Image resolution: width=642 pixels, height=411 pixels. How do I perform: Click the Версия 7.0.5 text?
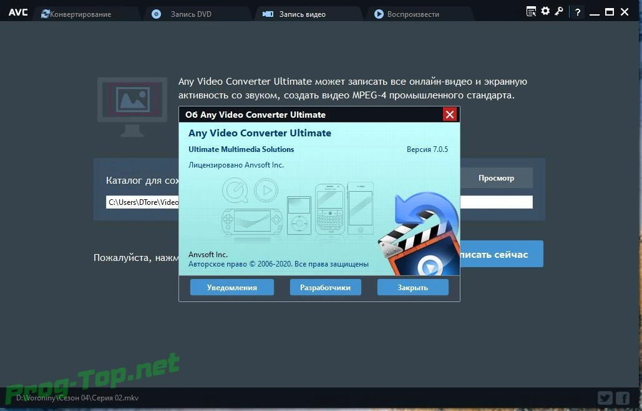427,149
